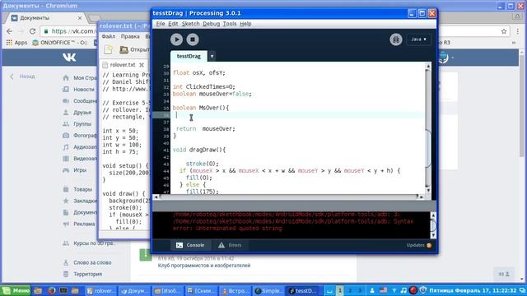Open the Java mode dropdown

tap(418, 39)
